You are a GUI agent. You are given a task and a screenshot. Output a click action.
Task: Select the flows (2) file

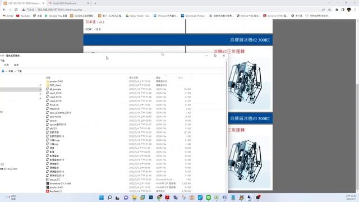(x=54, y=105)
